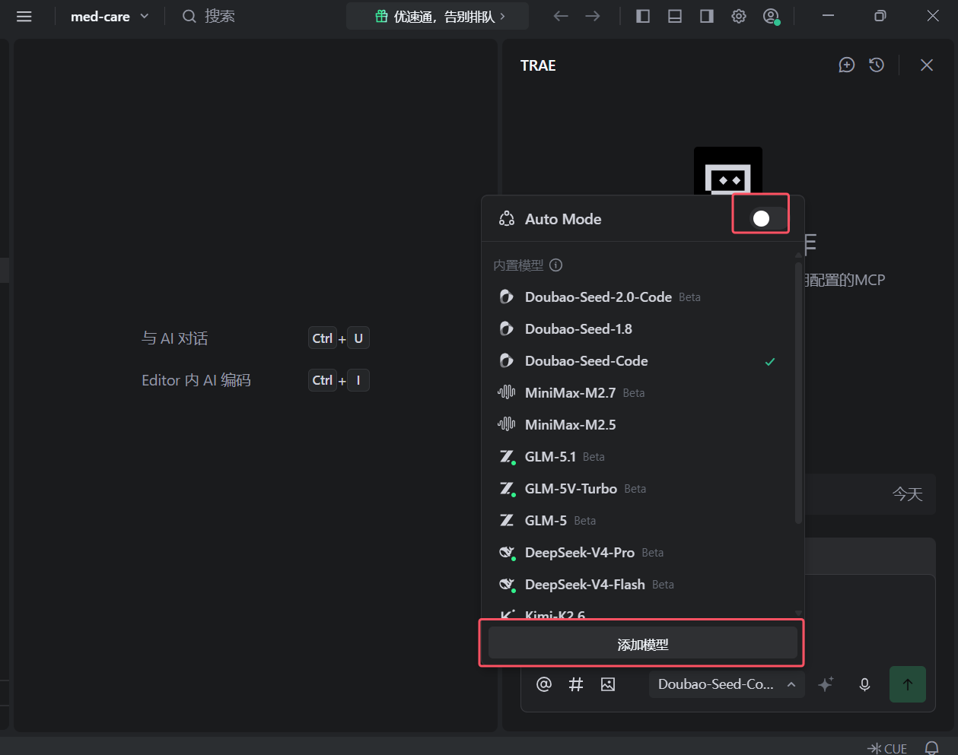
Task: Open settings gear in title bar
Action: [x=739, y=16]
